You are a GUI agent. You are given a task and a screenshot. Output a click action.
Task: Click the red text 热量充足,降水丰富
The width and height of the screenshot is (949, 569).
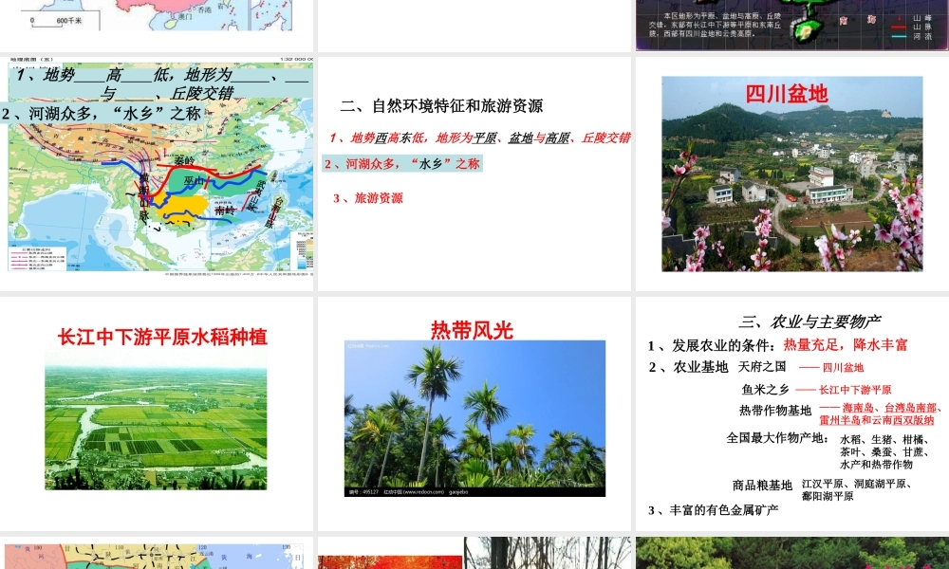point(846,344)
